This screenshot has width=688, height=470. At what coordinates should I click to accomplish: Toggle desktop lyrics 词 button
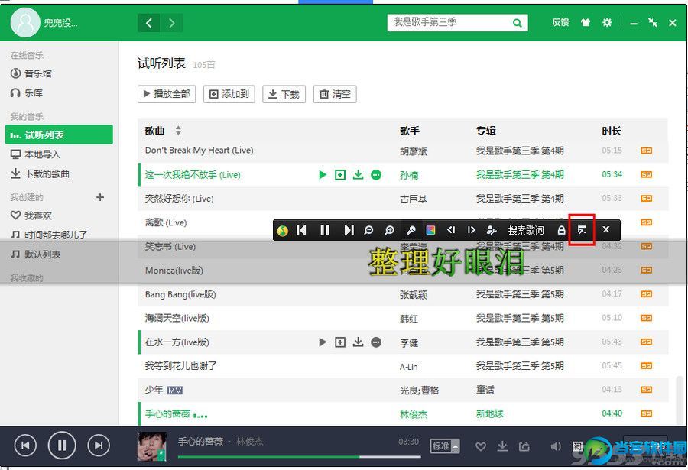(577, 446)
